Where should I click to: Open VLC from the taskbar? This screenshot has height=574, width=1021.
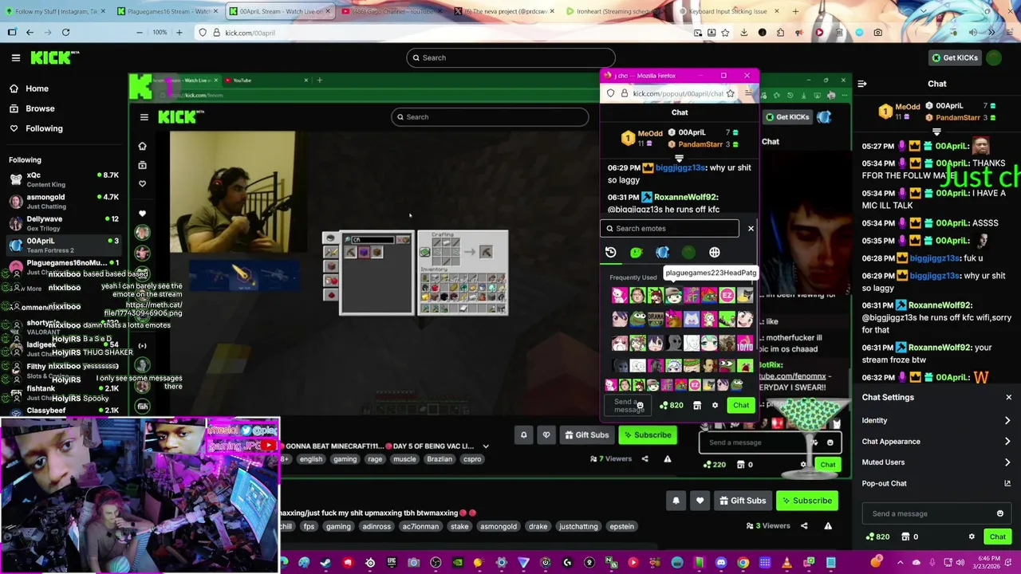tap(787, 563)
